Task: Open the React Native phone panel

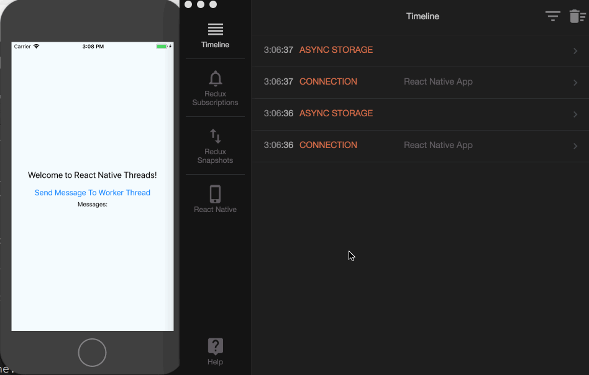Action: (x=215, y=194)
